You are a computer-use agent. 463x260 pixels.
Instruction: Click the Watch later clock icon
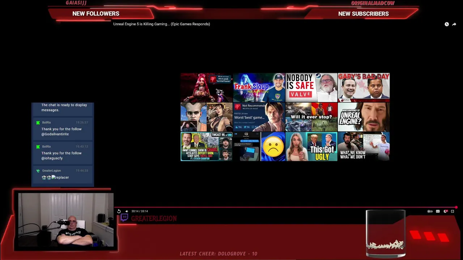click(x=447, y=24)
